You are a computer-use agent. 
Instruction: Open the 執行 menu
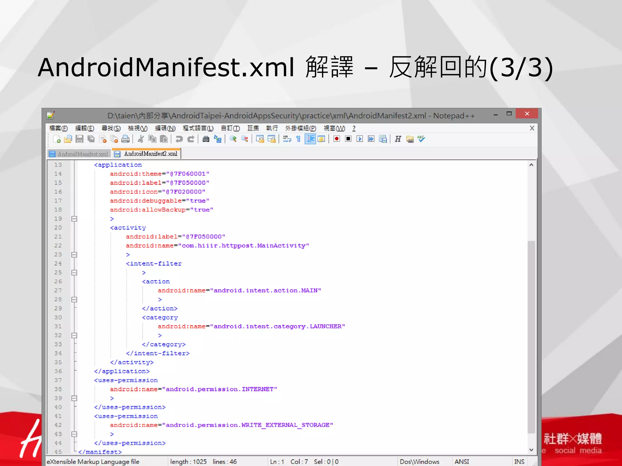pyautogui.click(x=272, y=128)
